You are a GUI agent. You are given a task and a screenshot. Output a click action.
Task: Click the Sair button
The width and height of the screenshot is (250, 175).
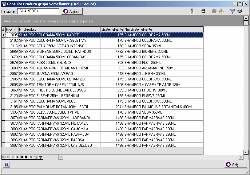[236, 165]
